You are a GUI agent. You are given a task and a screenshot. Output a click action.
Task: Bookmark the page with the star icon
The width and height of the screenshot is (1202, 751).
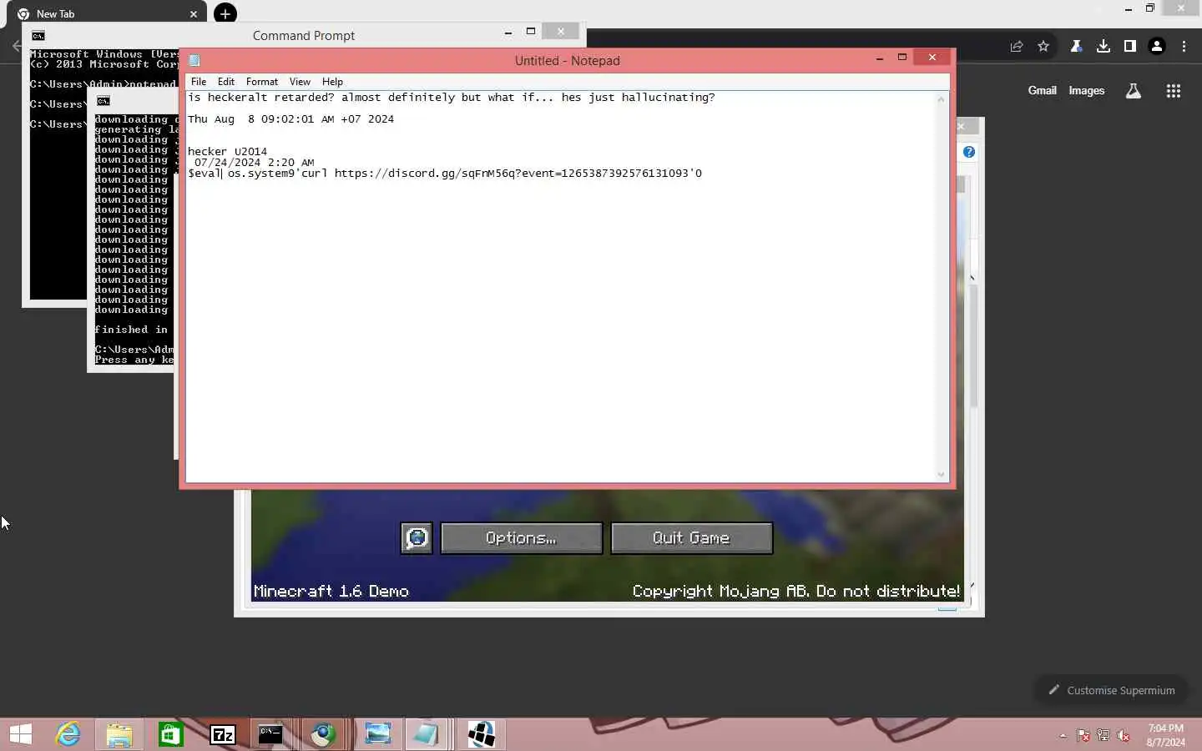click(1043, 47)
